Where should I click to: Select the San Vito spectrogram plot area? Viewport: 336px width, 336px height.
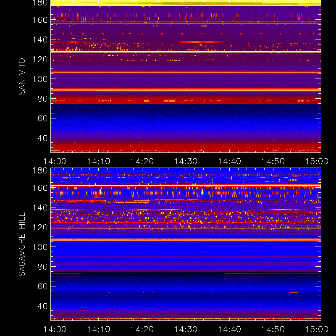(186, 76)
